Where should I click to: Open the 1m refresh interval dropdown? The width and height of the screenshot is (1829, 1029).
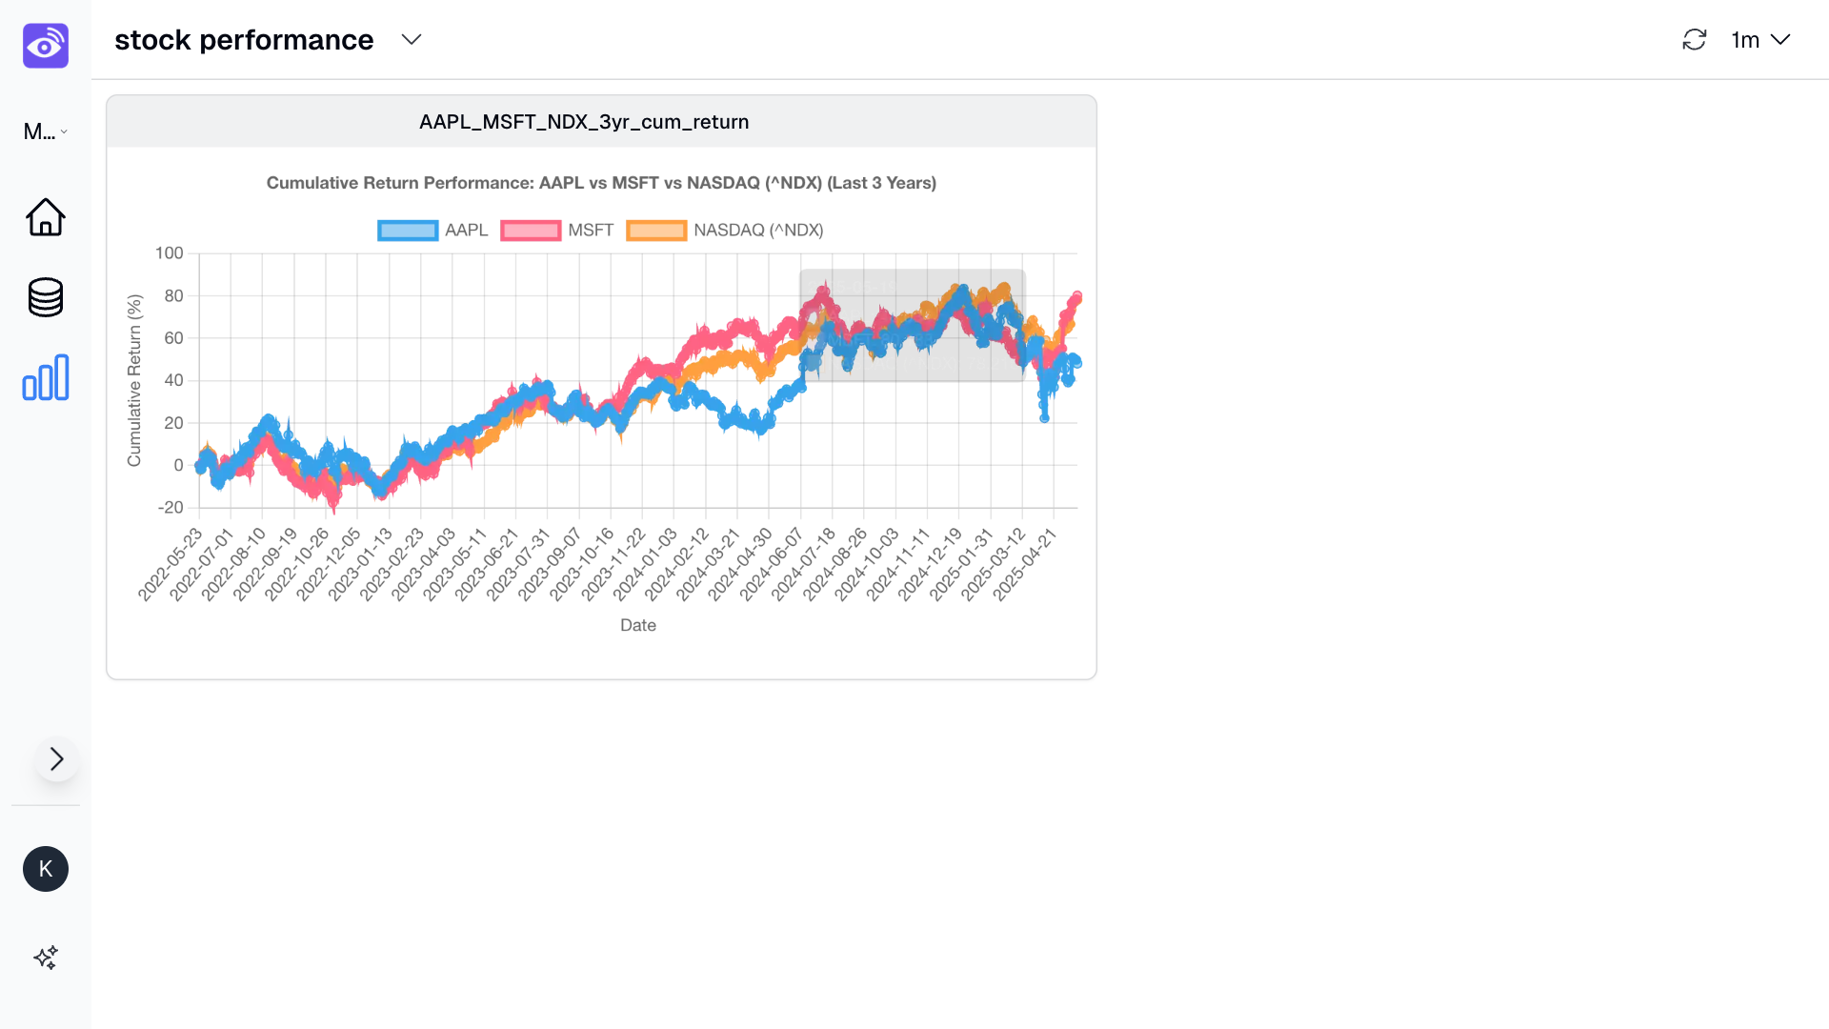(1760, 40)
